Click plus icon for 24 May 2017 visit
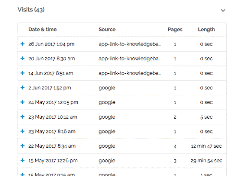246x176 pixels. (23, 102)
